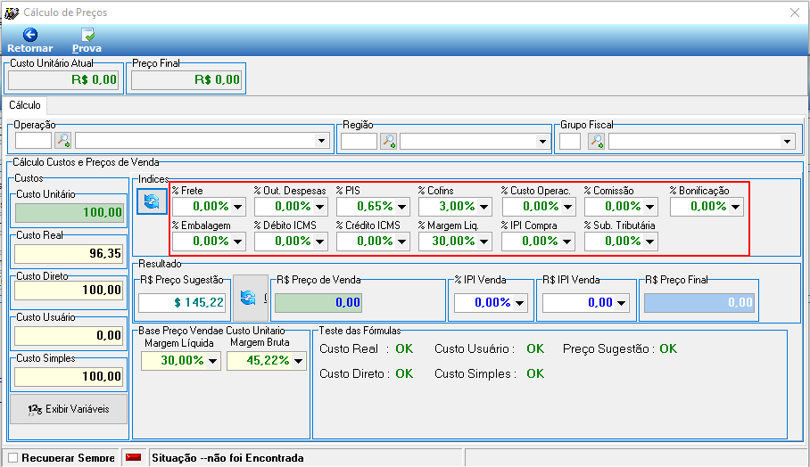Click the Grupo Fiscal search magnifier icon
Screen dimensions: 810x467
(596, 140)
